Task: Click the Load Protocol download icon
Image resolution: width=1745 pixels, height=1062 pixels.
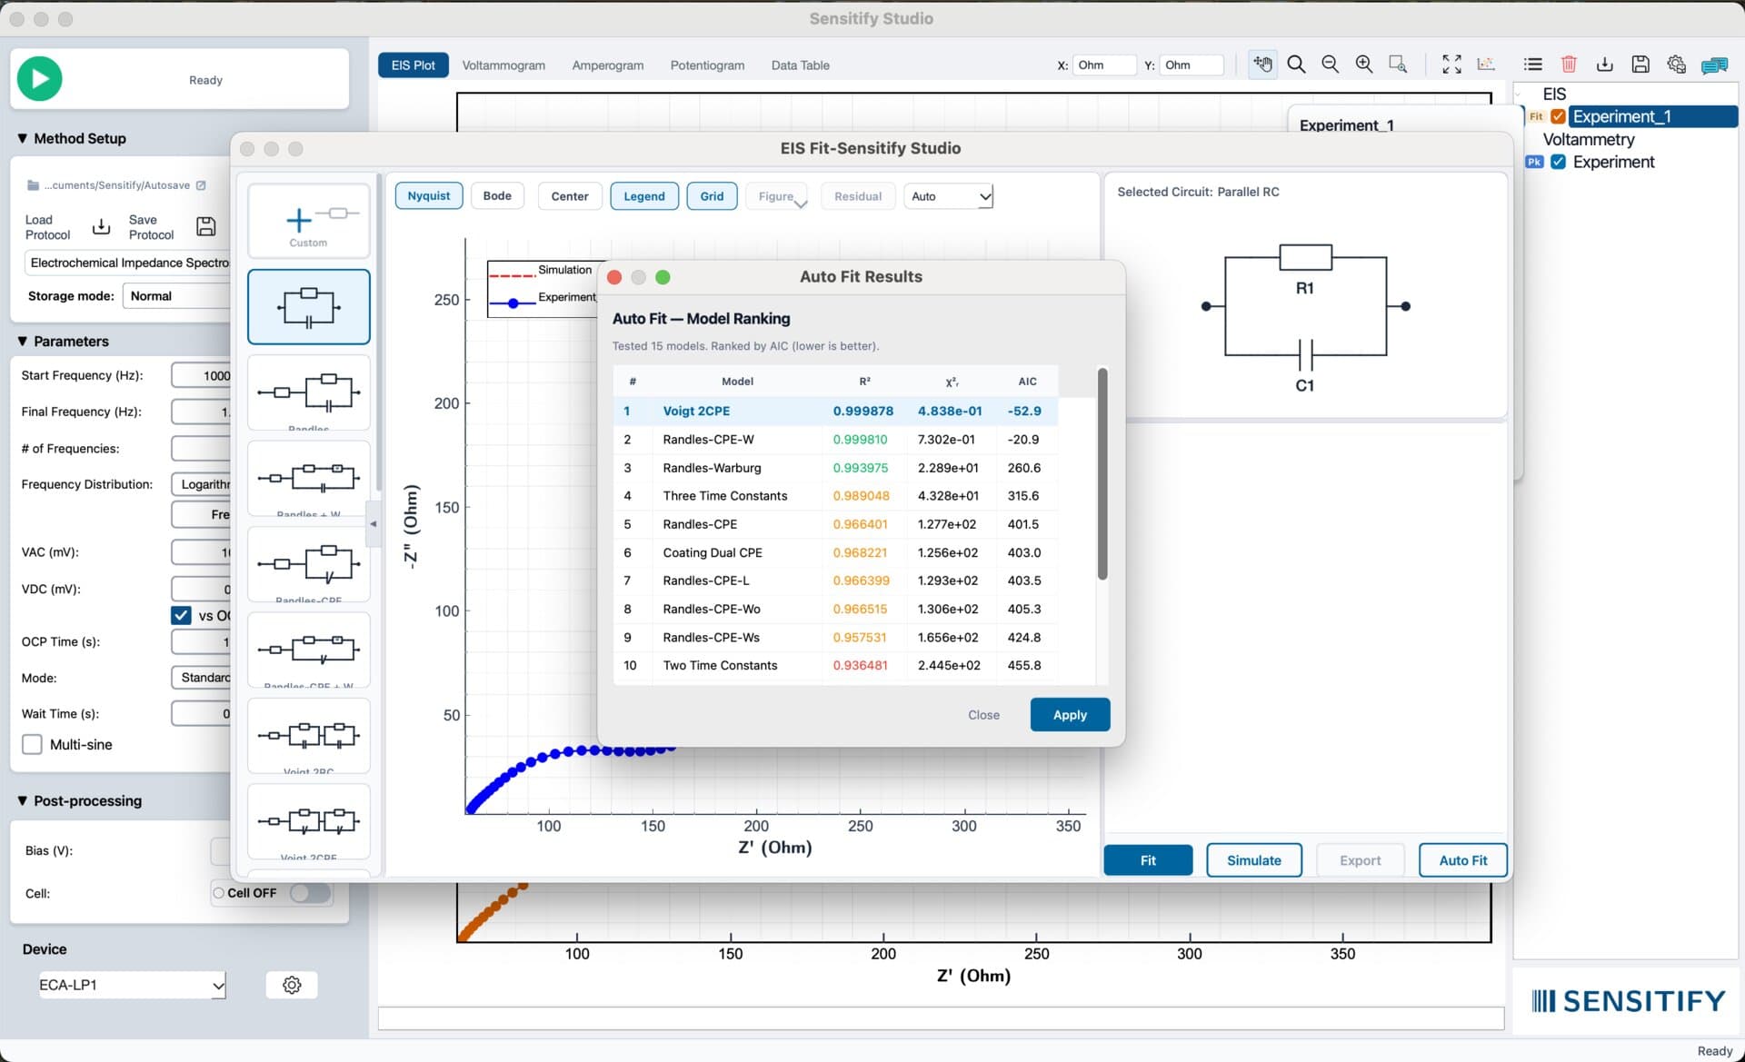Action: [102, 226]
